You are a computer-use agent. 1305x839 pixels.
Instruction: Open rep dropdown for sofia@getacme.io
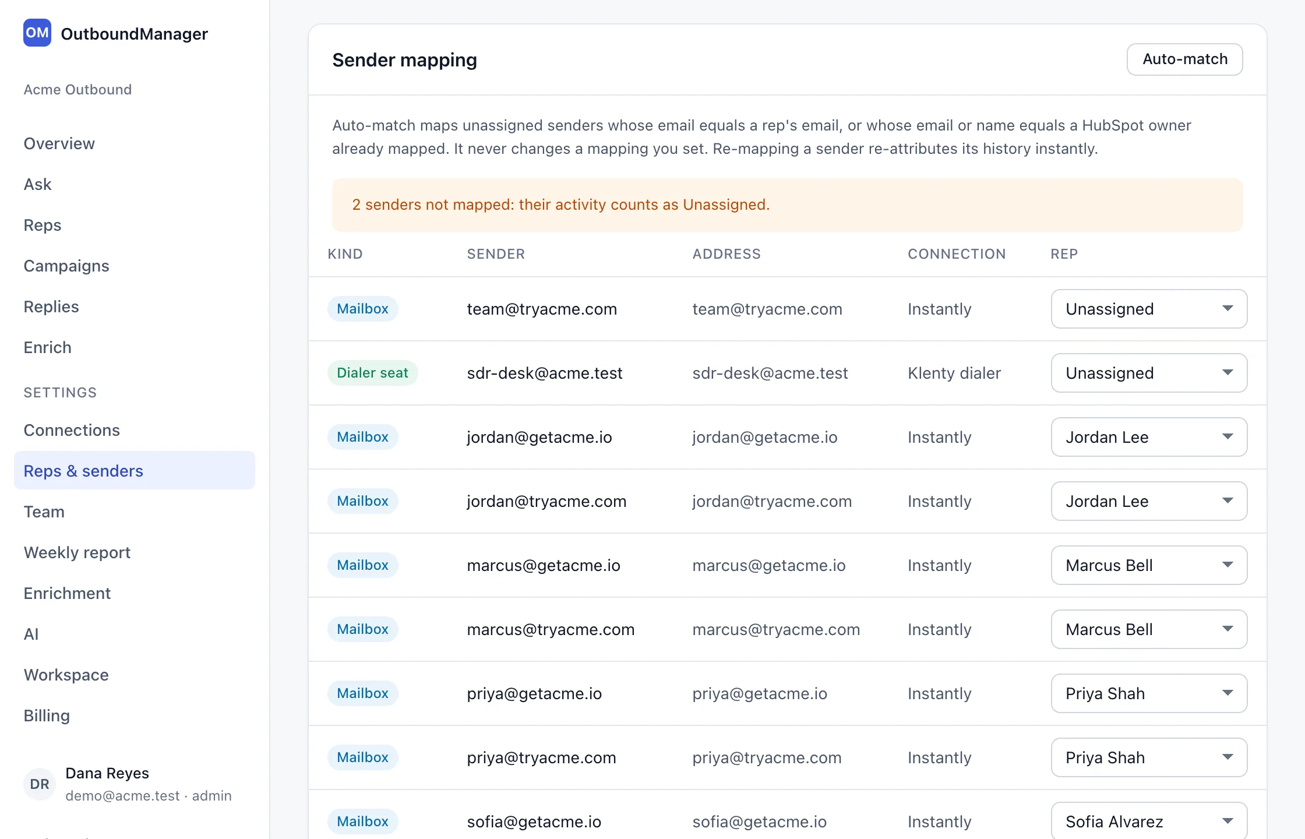[x=1149, y=821]
